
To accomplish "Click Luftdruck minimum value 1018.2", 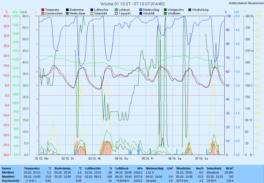I will (x=138, y=172).
